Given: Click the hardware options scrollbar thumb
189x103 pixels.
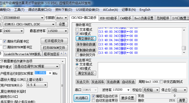Looking at the screenshot, I should tap(63, 86).
